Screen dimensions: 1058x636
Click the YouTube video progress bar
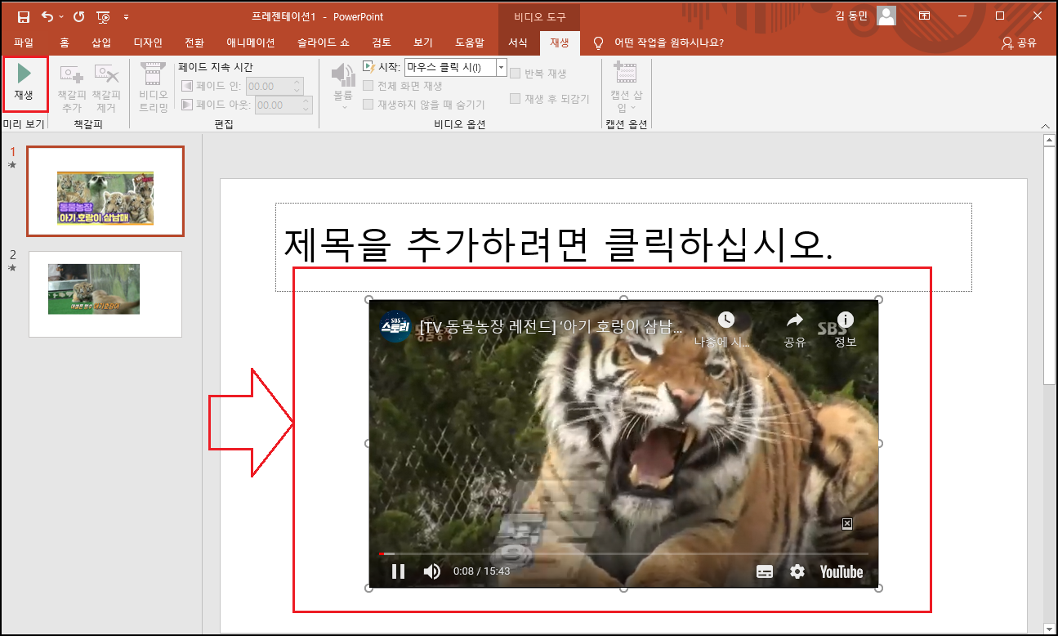tap(623, 553)
